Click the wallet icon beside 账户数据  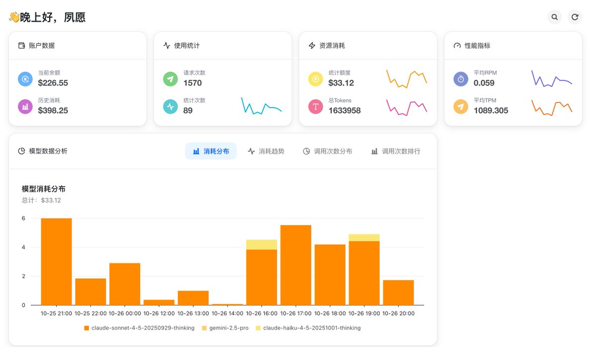coord(21,46)
